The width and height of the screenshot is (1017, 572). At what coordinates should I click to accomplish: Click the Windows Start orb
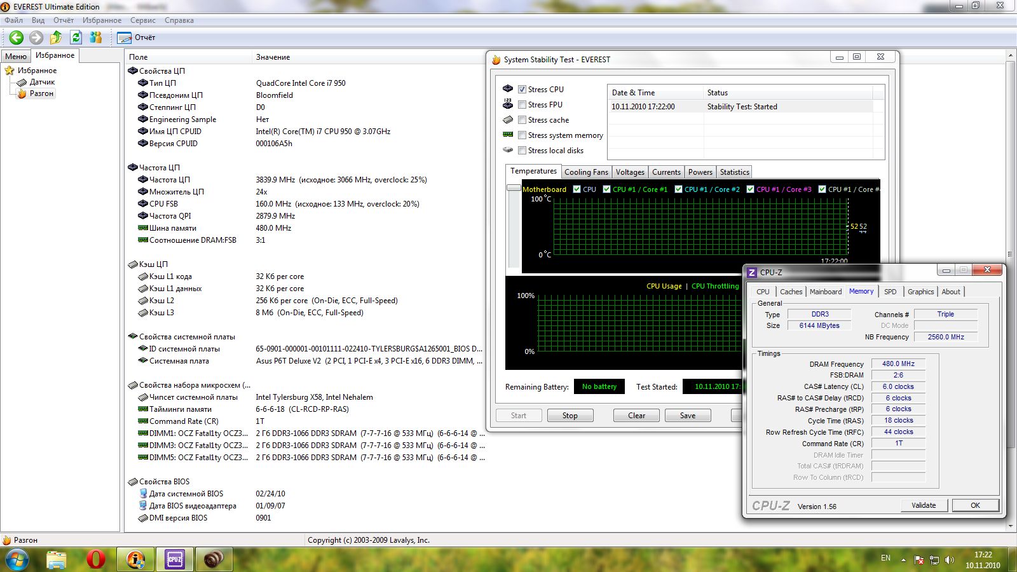pos(17,560)
